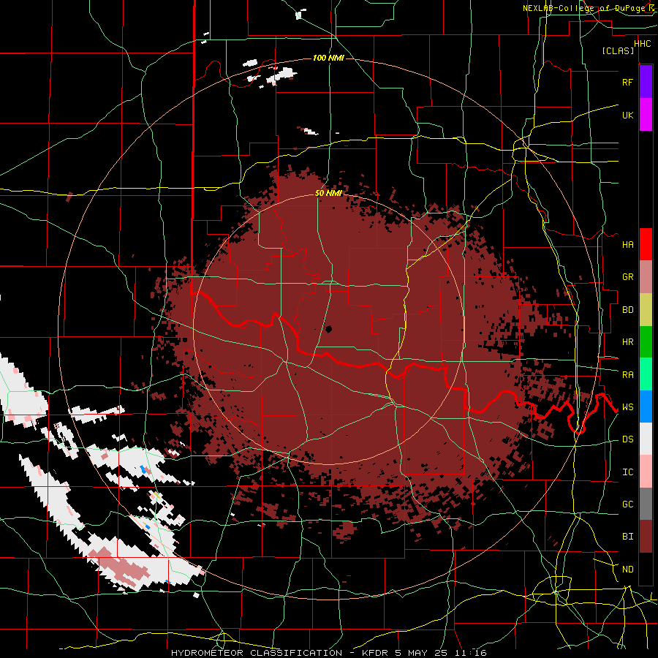Viewport: 658px width, 658px height.
Task: Select the IC pink legend swatch
Action: [x=646, y=472]
